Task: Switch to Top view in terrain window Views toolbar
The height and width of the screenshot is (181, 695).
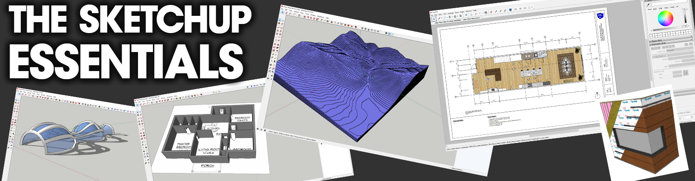Action: pos(365,29)
